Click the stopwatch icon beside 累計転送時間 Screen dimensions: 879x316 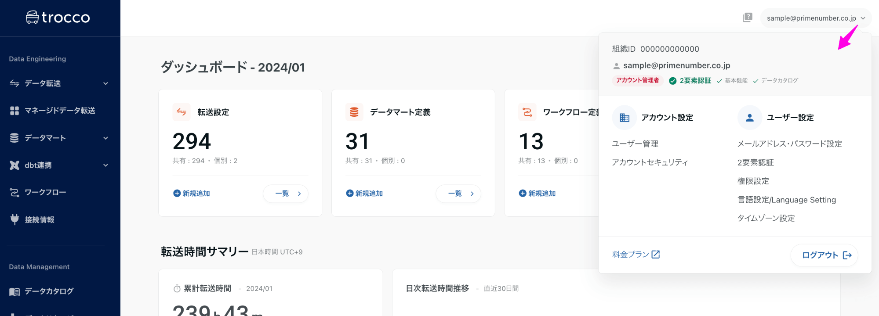point(177,289)
